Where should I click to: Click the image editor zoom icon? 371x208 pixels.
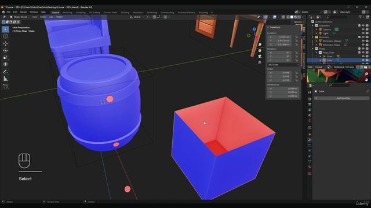(366, 74)
